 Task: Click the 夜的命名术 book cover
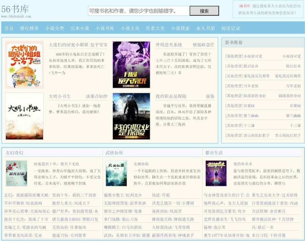click(217, 173)
